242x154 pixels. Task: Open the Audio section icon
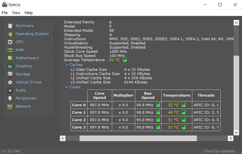[10, 90]
